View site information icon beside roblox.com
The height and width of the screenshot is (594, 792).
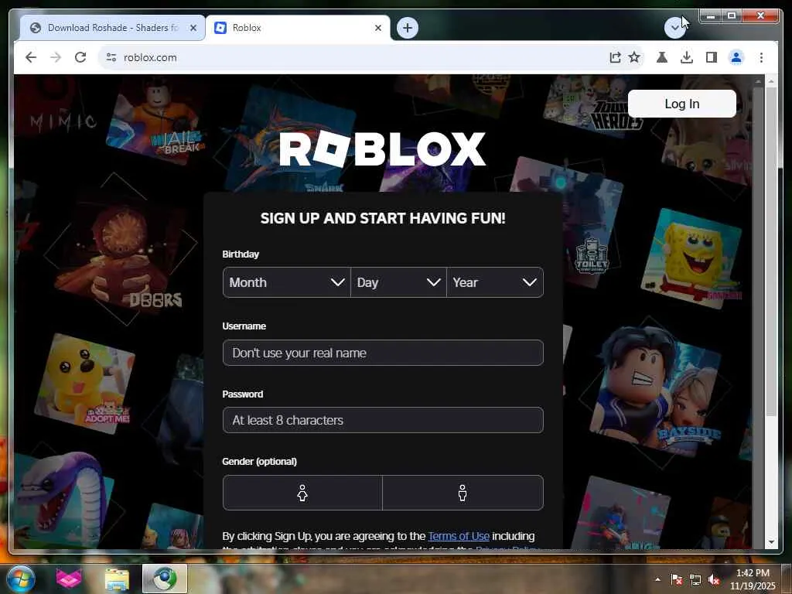[x=111, y=57]
